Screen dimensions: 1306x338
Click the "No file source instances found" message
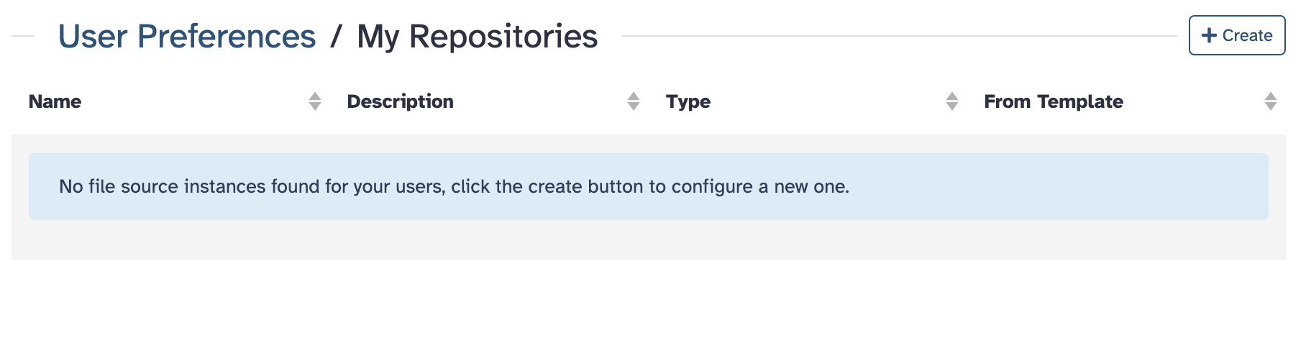[x=454, y=187]
